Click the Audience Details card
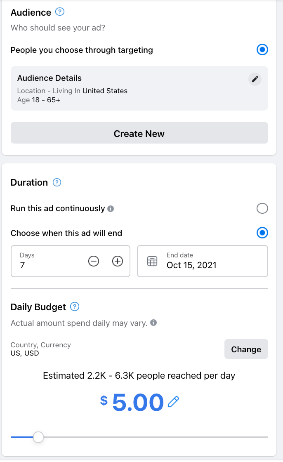283x462 pixels. (124, 88)
